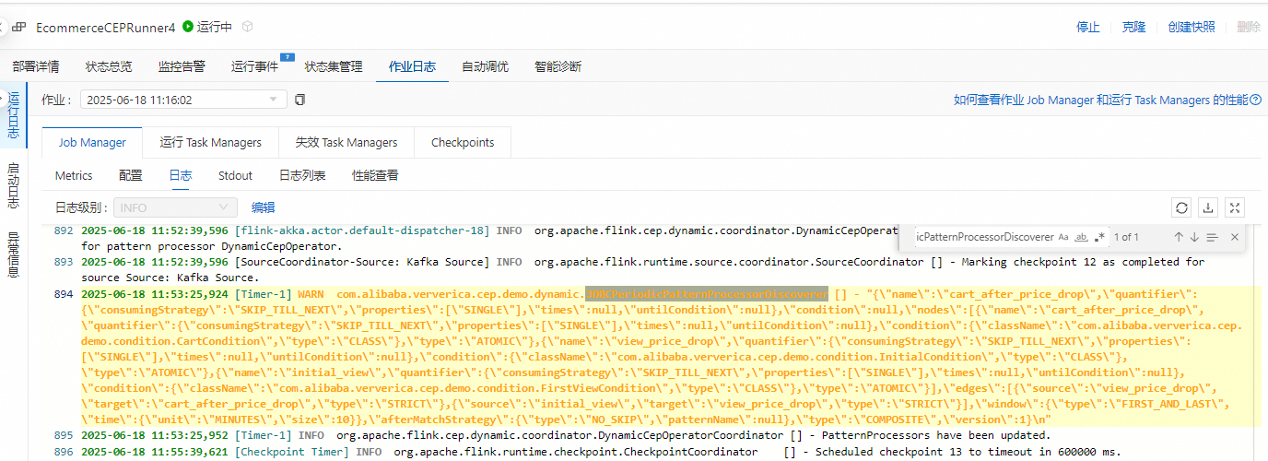
Task: Select 启动日志 in the left sidebar
Action: point(13,185)
